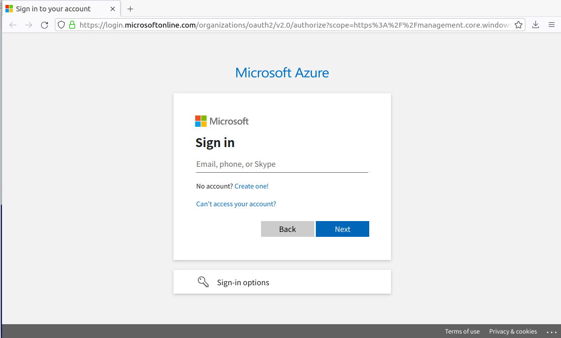561x338 pixels.
Task: Click Can't access your account?
Action: point(236,203)
